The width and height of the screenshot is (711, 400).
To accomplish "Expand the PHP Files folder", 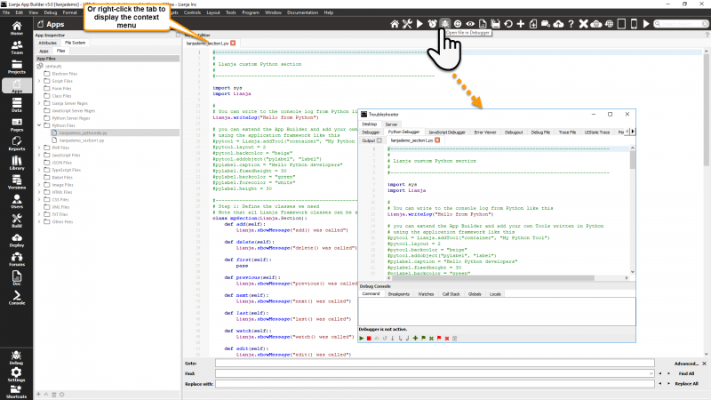I will click(x=39, y=148).
